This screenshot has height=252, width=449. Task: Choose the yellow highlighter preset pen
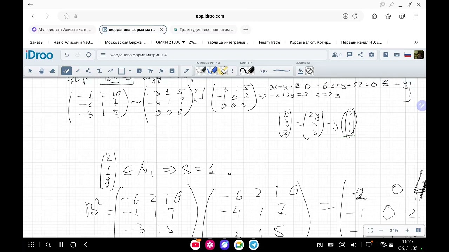click(x=223, y=71)
